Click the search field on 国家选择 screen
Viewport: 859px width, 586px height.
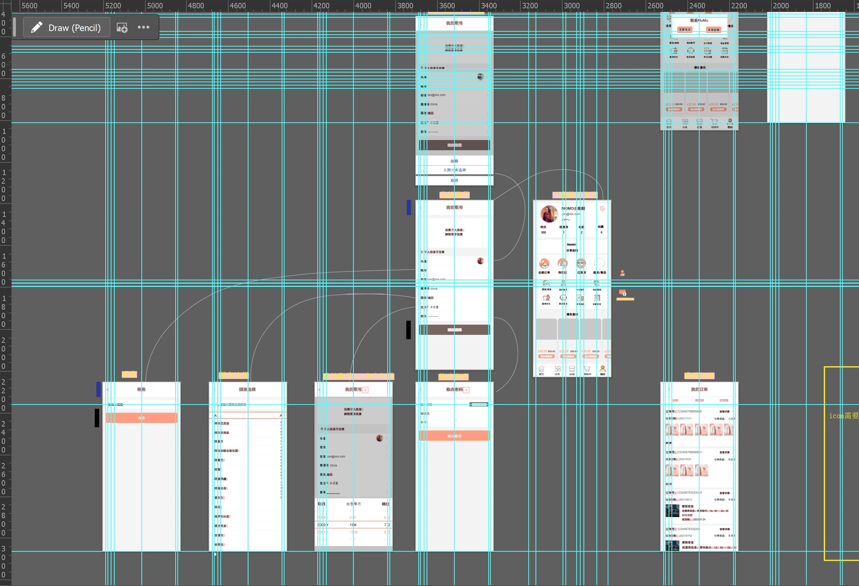coord(248,404)
